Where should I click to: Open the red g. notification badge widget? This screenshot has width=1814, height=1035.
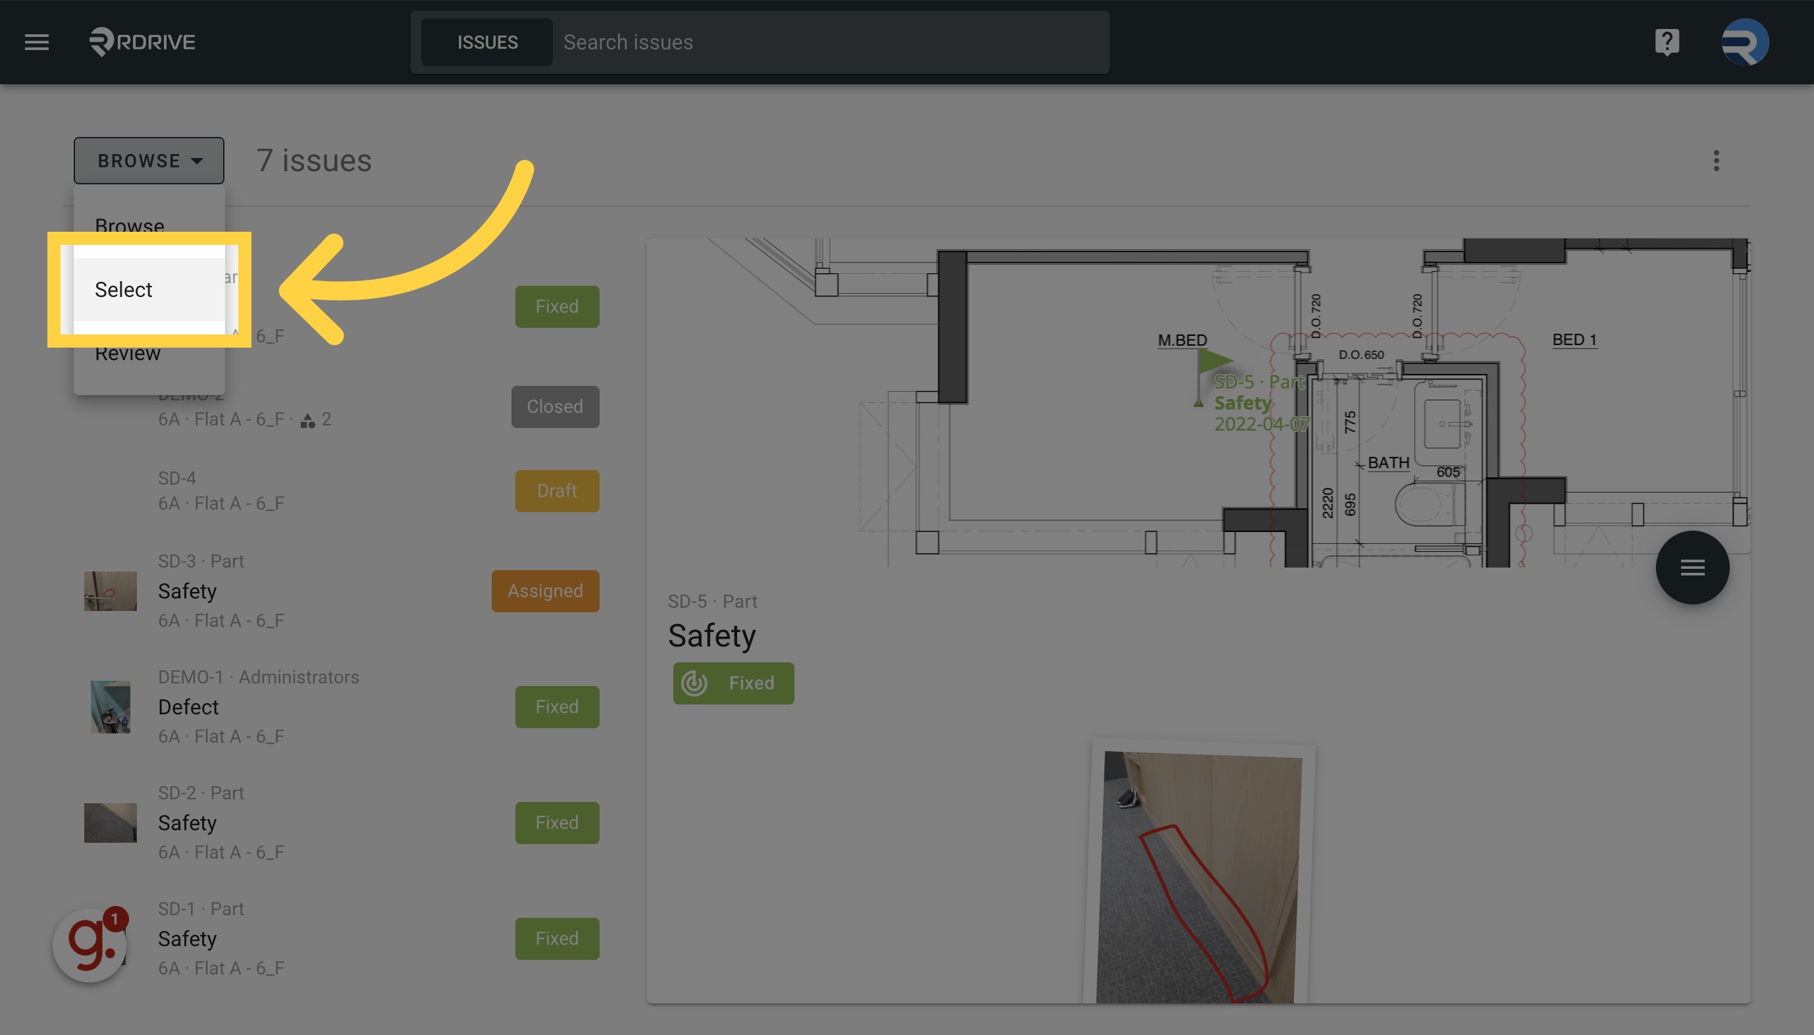pos(91,944)
